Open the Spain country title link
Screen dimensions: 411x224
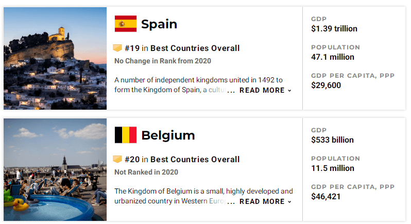(x=159, y=24)
